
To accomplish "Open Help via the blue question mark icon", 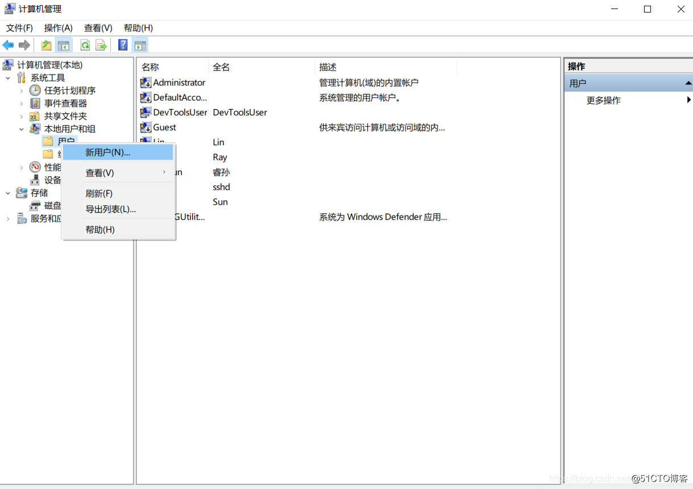I will click(x=123, y=45).
